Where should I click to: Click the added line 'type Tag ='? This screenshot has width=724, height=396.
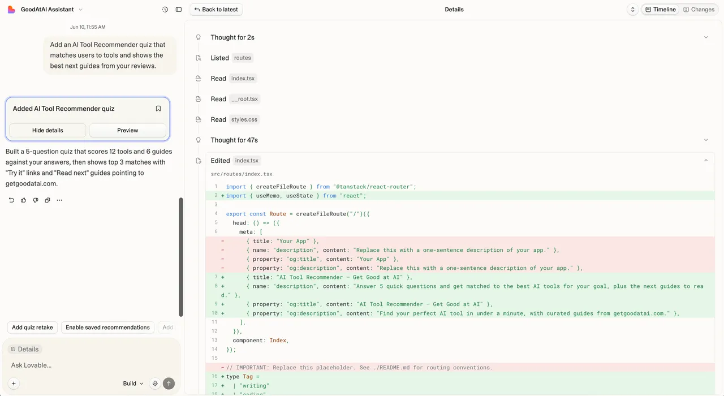pos(460,377)
